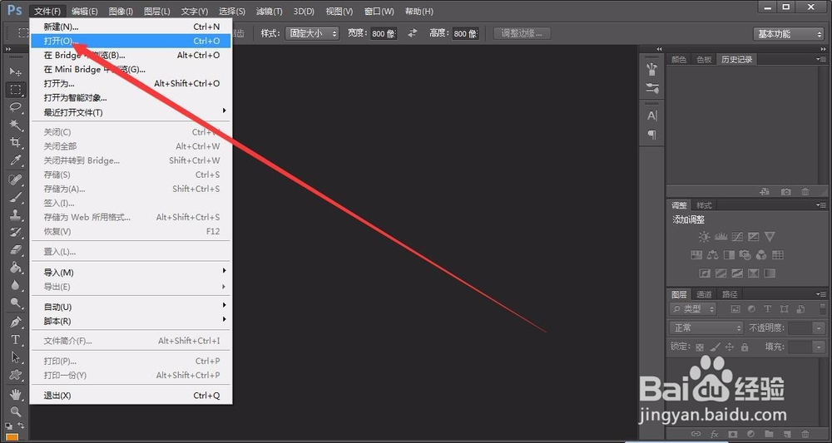Expand the 导入(M) submenu
Viewport: 832px width, 443px height.
[x=131, y=273]
